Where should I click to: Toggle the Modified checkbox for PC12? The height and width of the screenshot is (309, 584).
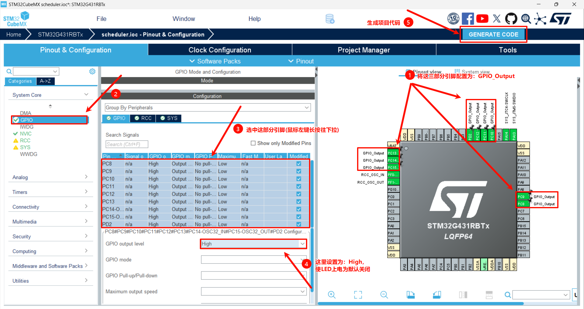point(299,194)
